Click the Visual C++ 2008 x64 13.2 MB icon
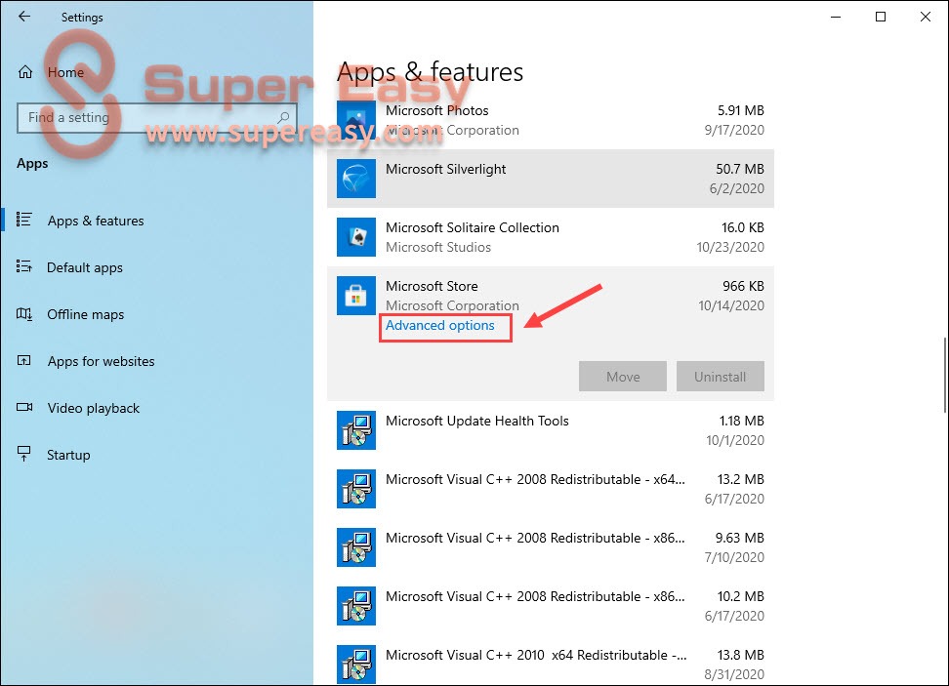This screenshot has width=949, height=686. click(x=355, y=489)
